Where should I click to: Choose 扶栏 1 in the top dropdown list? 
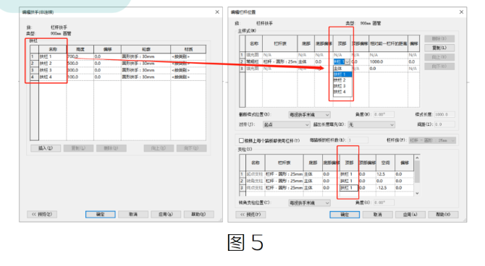point(342,74)
